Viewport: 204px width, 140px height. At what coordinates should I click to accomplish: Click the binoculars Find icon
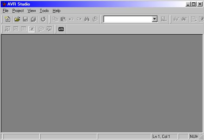pyautogui.click(x=87, y=19)
